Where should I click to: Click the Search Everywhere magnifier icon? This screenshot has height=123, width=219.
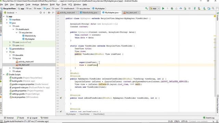coord(213,8)
